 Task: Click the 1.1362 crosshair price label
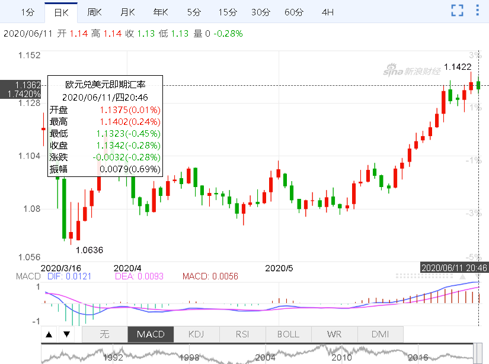coord(28,85)
